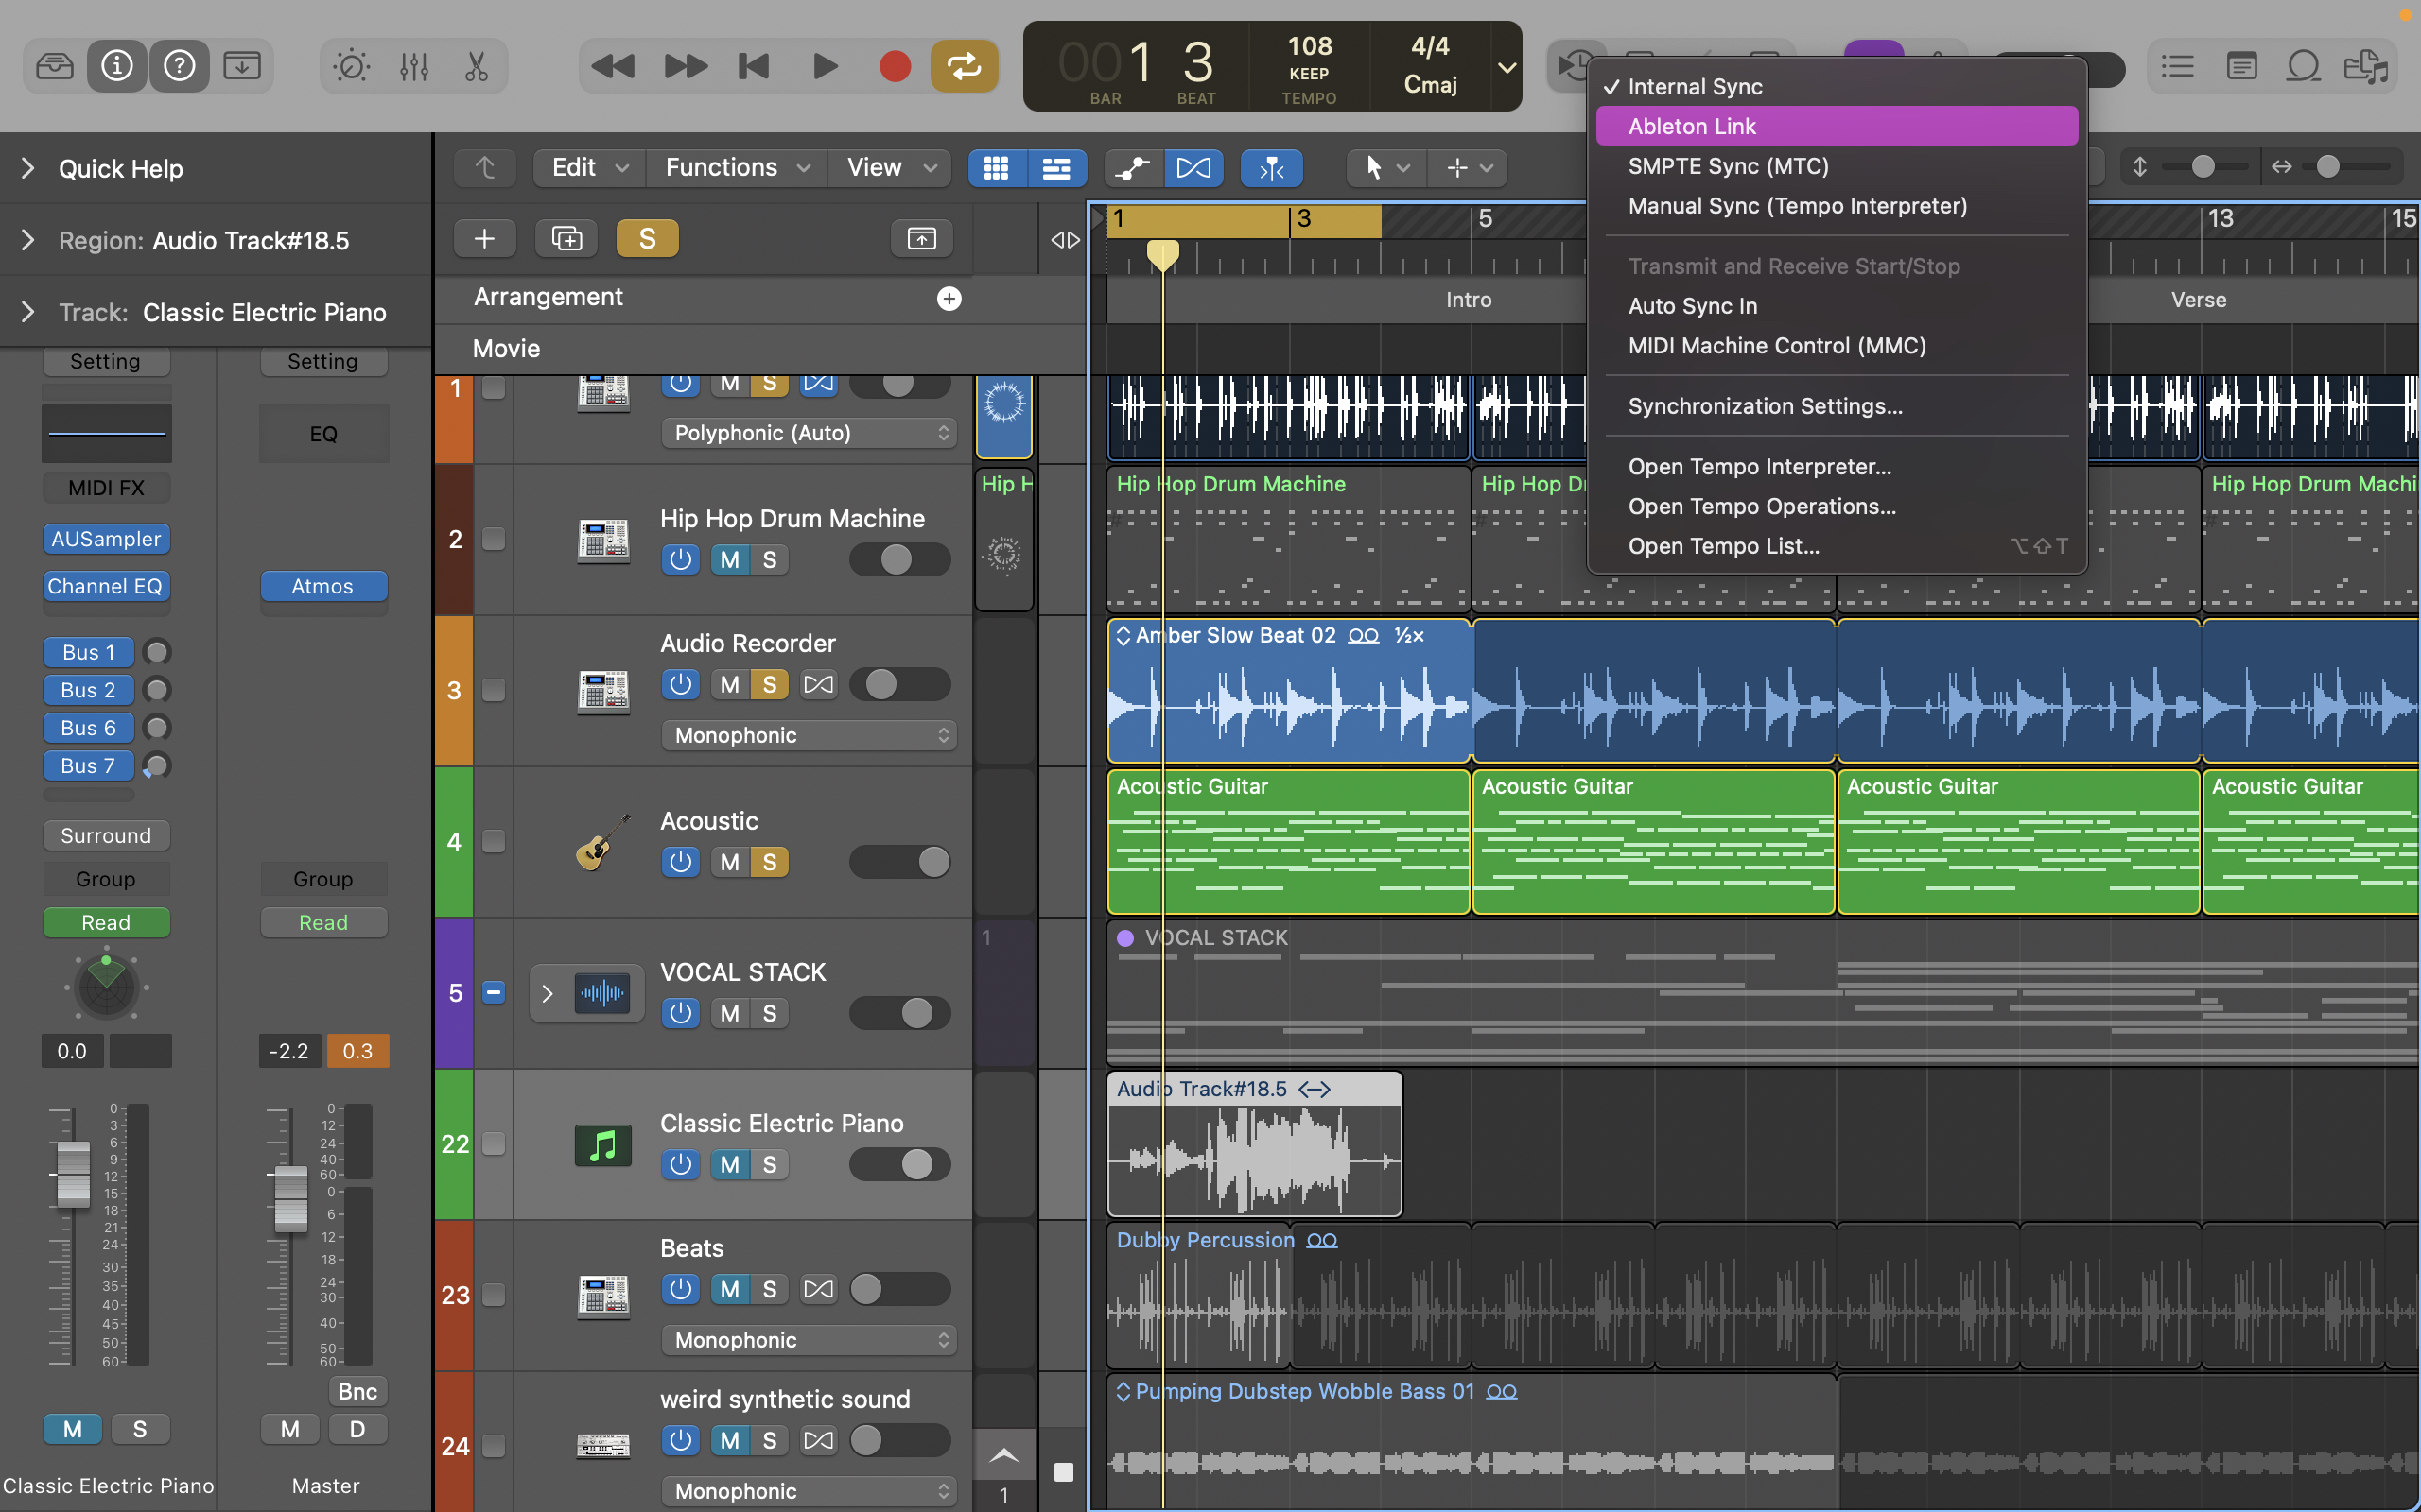Switch to grid tile view button

pos(997,168)
